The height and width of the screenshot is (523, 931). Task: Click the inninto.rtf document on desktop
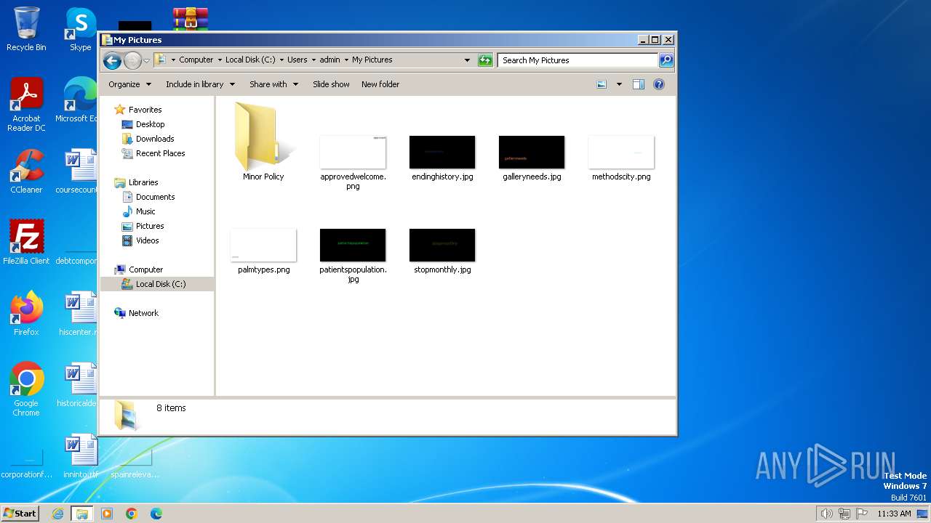80,456
